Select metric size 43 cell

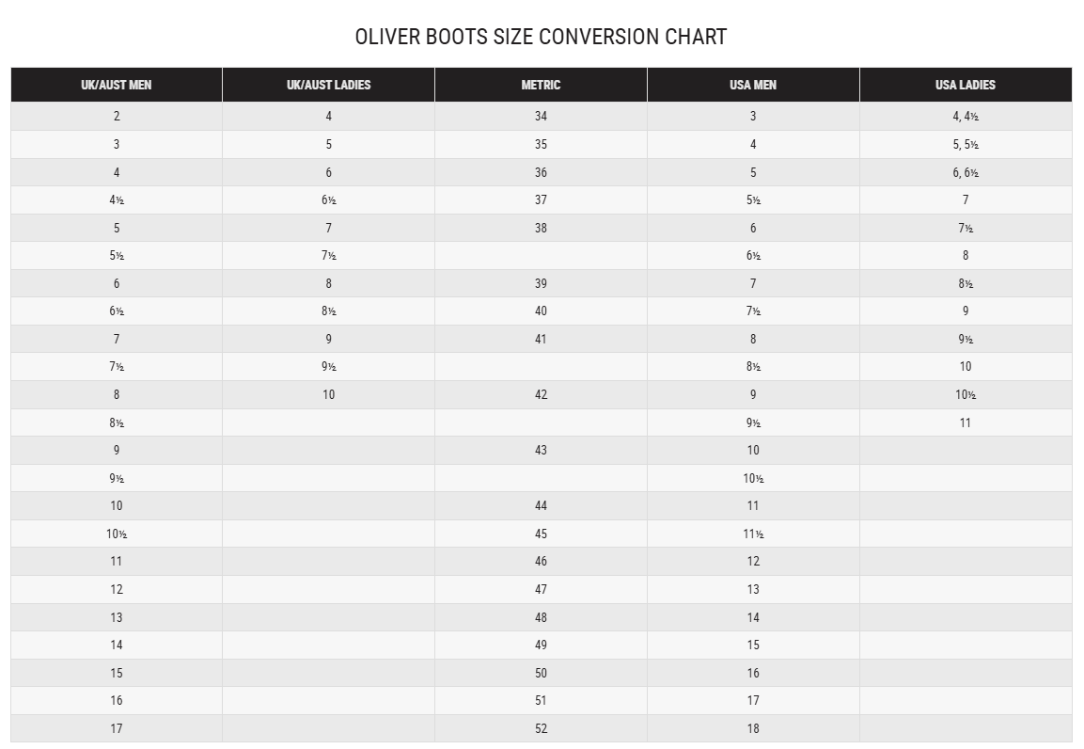coord(541,450)
